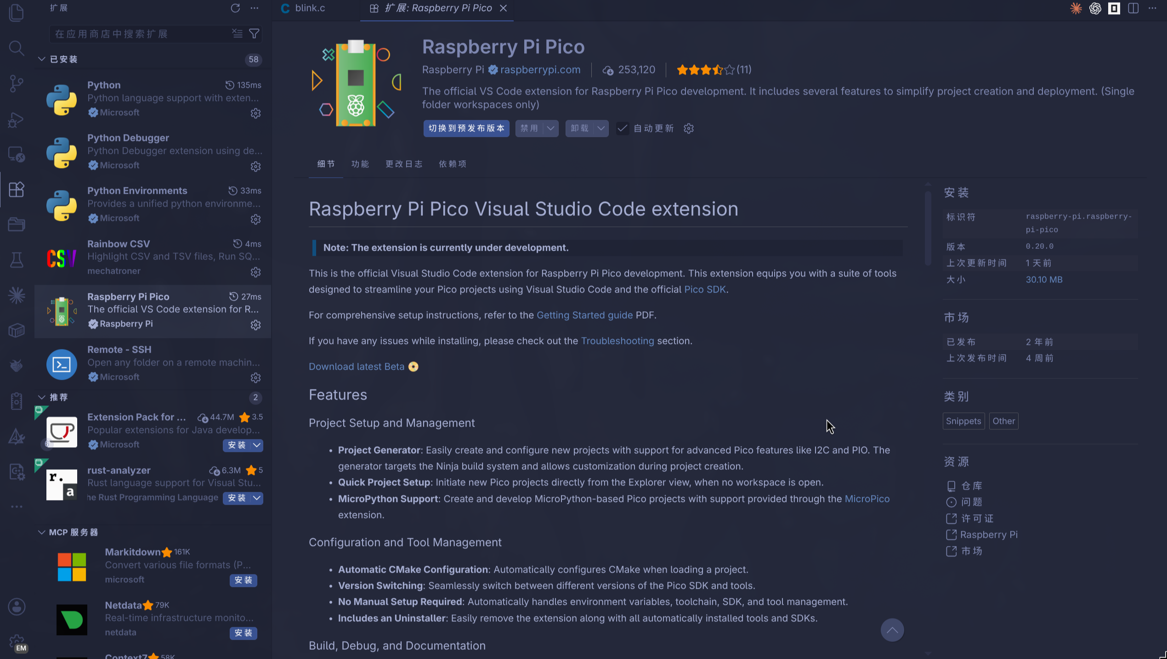The width and height of the screenshot is (1167, 659).
Task: Open the Remote Explorer view
Action: point(17,154)
